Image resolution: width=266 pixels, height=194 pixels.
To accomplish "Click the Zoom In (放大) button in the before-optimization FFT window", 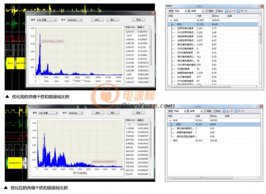I will coord(97,20).
